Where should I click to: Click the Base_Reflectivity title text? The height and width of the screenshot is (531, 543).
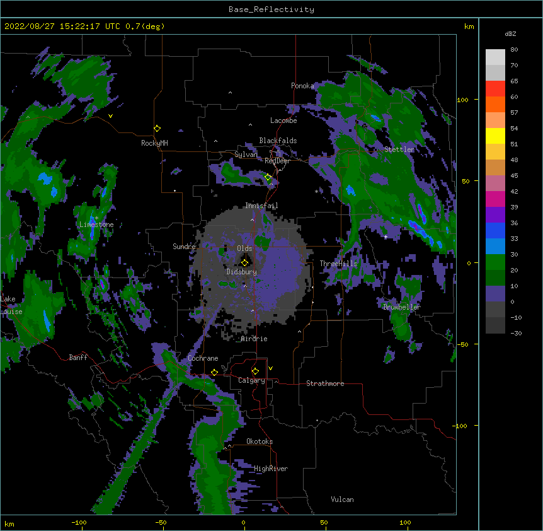pos(271,9)
